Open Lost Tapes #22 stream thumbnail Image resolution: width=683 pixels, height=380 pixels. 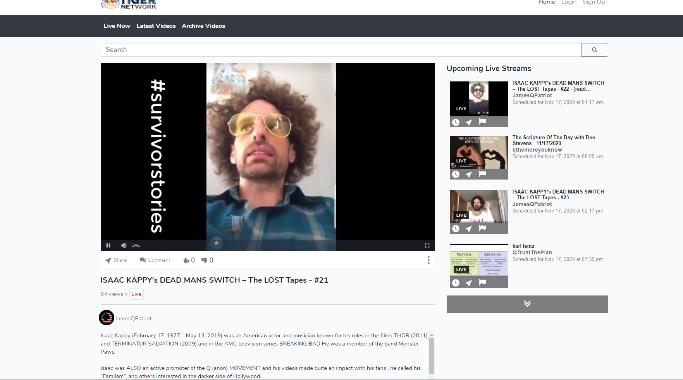(x=478, y=99)
